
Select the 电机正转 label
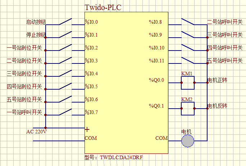pos(217,80)
